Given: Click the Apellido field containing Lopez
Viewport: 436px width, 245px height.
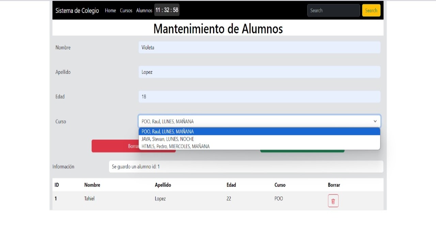Looking at the screenshot, I should pos(259,72).
